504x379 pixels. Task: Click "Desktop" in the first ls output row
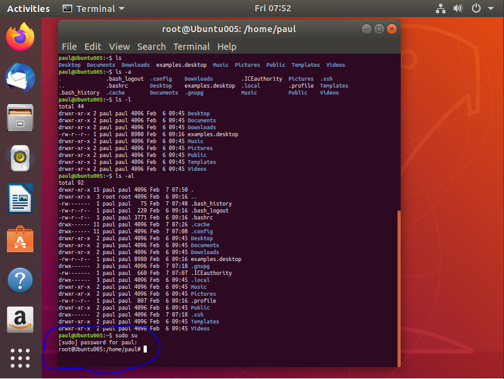pos(69,65)
